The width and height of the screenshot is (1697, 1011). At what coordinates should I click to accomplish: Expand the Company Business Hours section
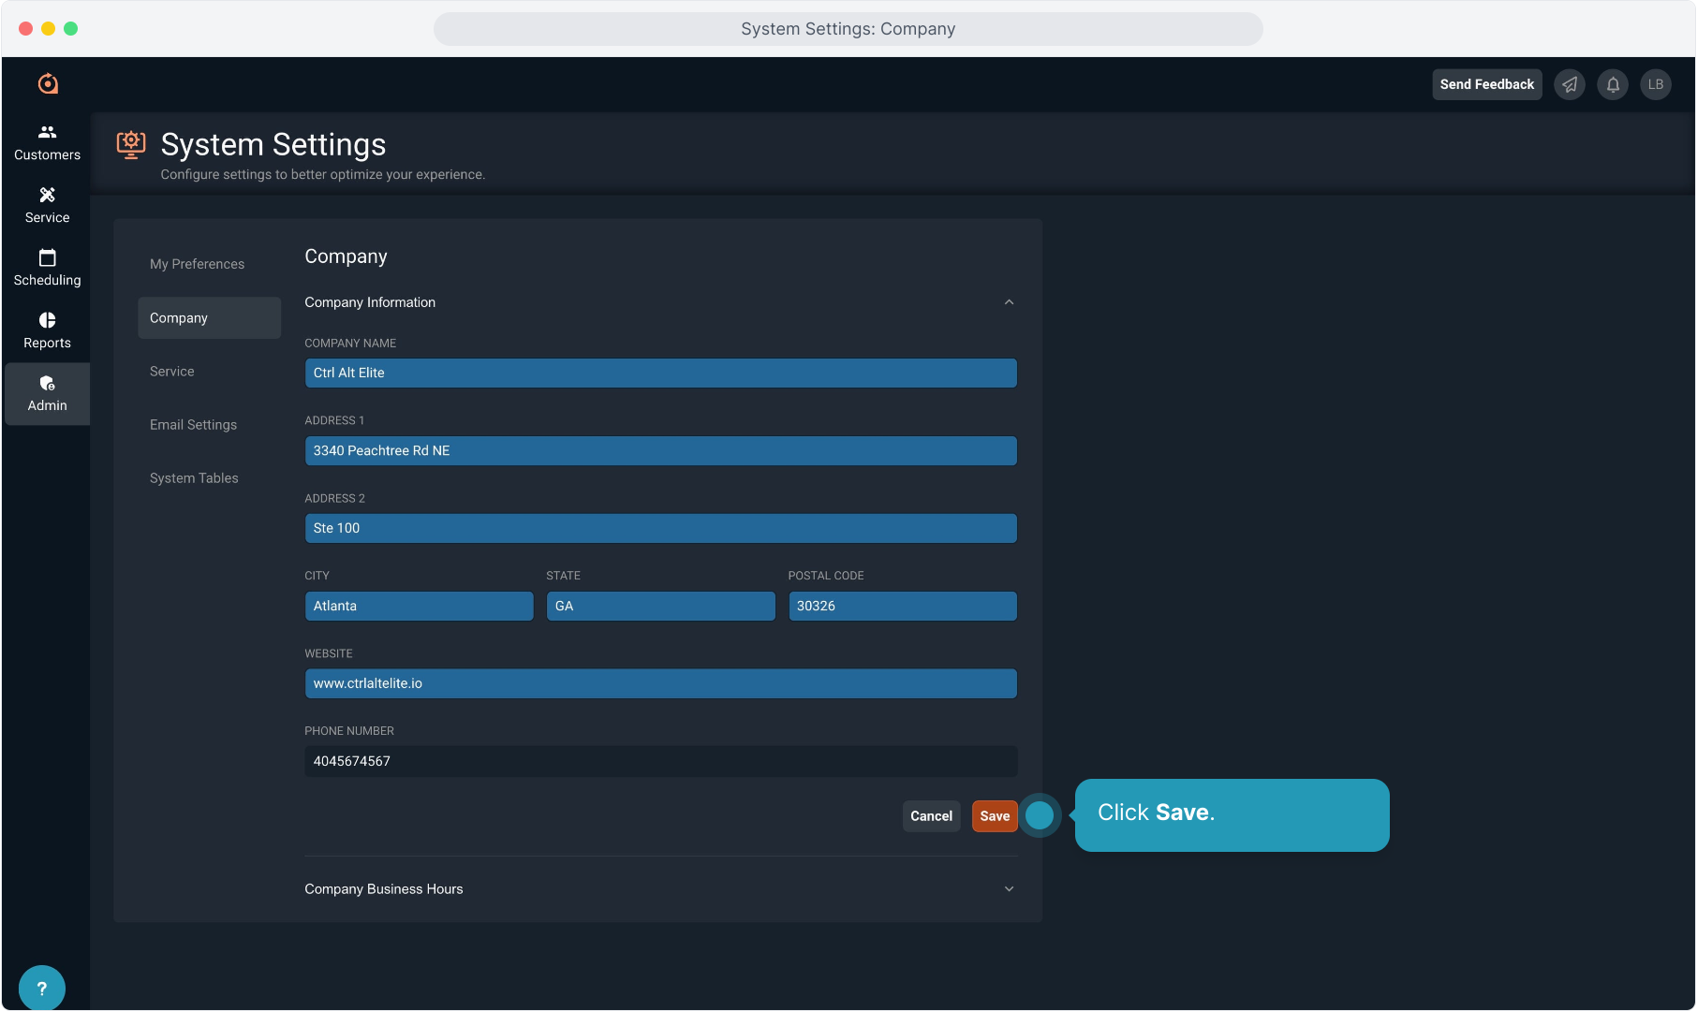tap(1009, 889)
